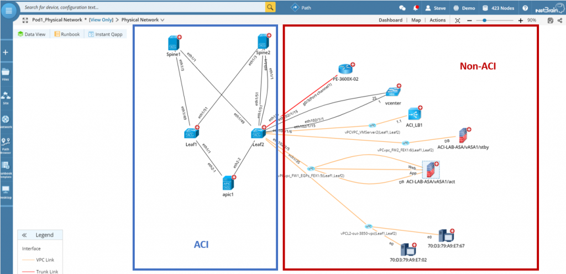This screenshot has height=274, width=566.
Task: Click the vPCvpc_FW1_EGPs_FEX1:5 cloud node
Action: point(311,168)
